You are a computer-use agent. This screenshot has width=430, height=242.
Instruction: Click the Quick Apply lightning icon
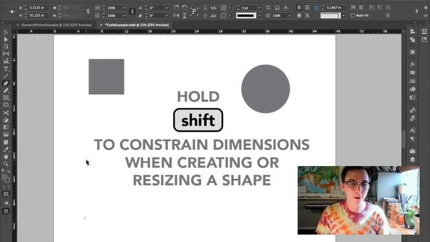417,11
